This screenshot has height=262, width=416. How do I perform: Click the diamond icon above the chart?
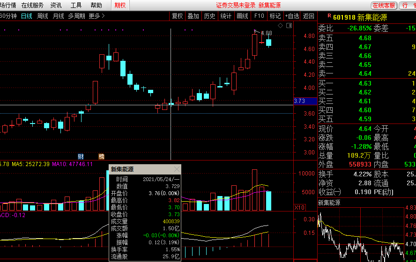click(280, 25)
